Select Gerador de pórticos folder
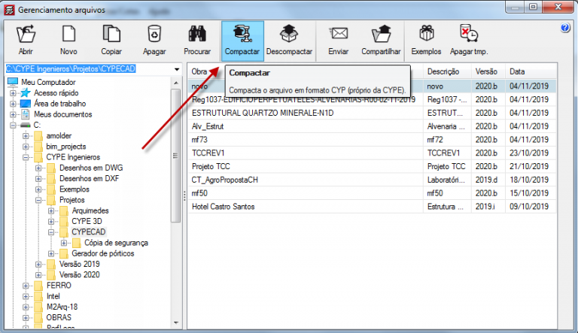 (x=102, y=253)
